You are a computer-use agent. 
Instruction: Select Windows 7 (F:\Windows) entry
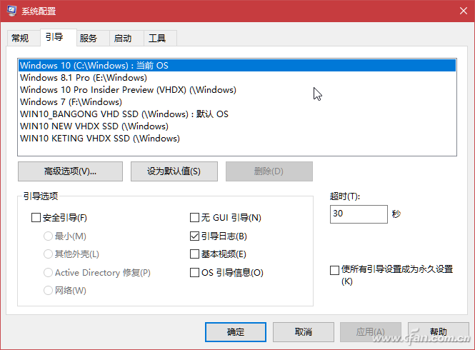tap(237, 102)
